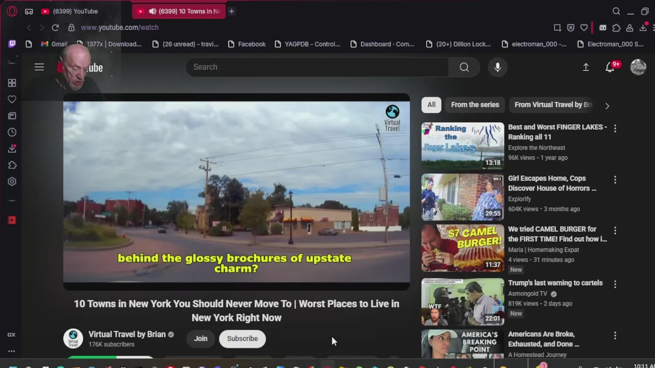Reload the current page

pyautogui.click(x=55, y=28)
